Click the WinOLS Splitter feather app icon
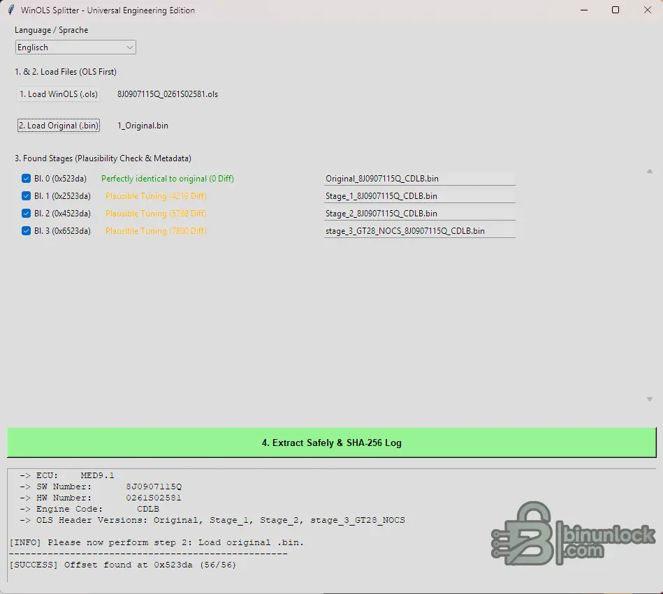This screenshot has width=663, height=594. [x=11, y=10]
